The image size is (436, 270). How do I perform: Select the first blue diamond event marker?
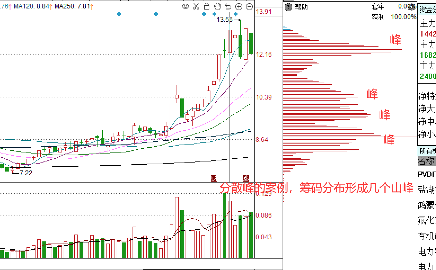tap(119, 14)
